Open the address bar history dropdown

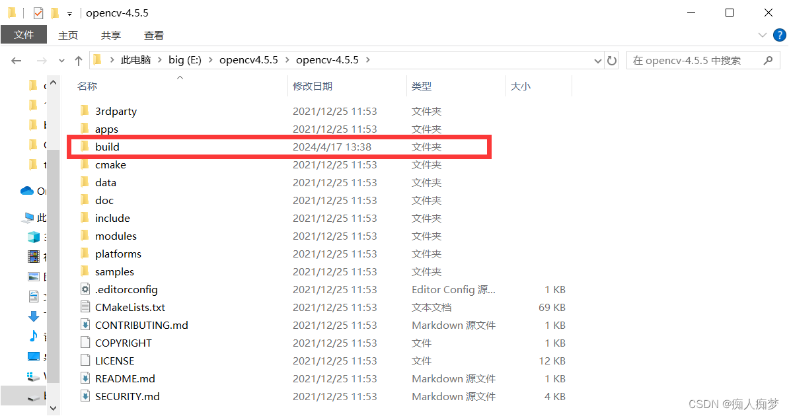597,61
